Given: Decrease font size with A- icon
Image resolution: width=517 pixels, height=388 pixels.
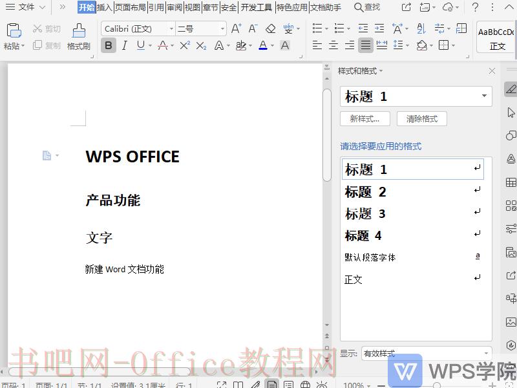Looking at the screenshot, I should (x=253, y=28).
